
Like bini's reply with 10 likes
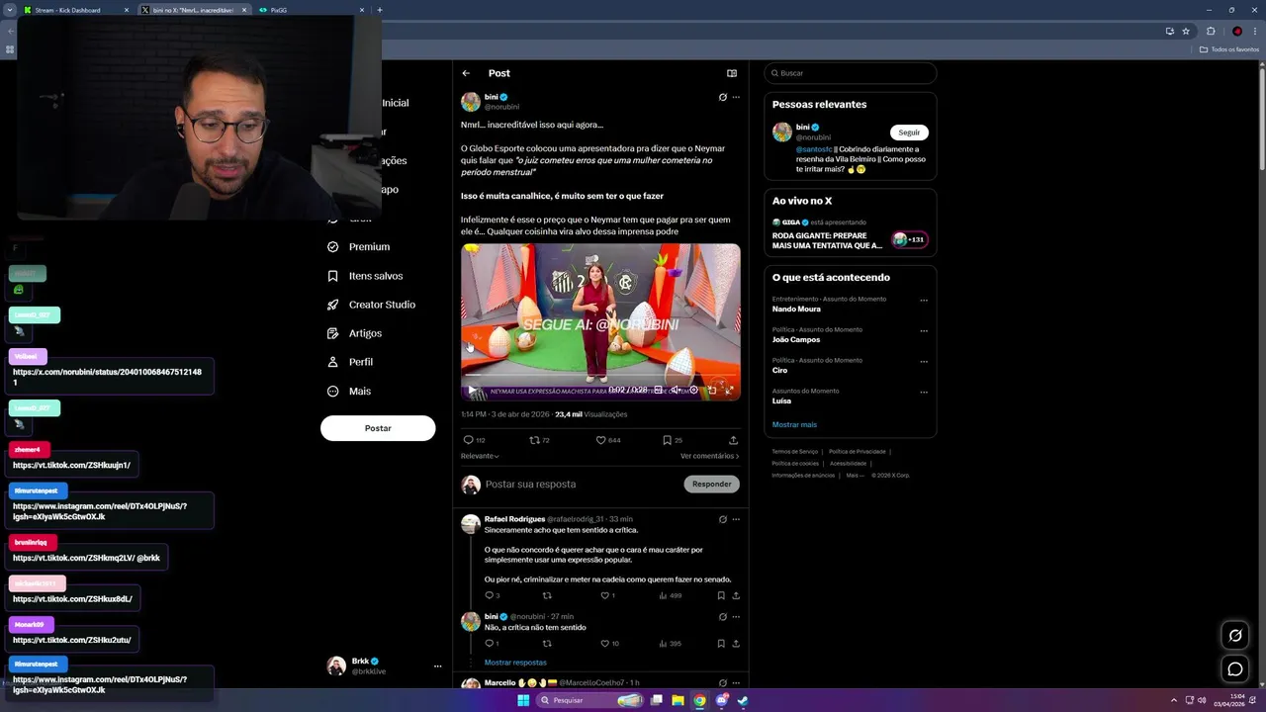click(x=609, y=644)
